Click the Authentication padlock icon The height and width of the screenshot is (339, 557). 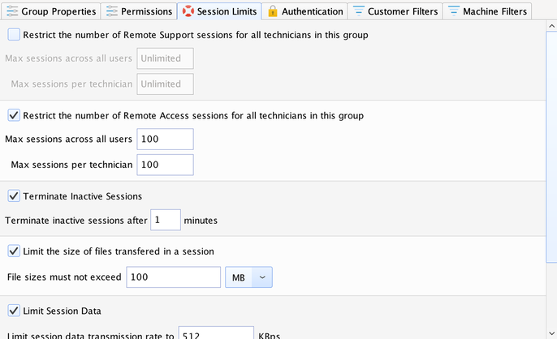273,11
